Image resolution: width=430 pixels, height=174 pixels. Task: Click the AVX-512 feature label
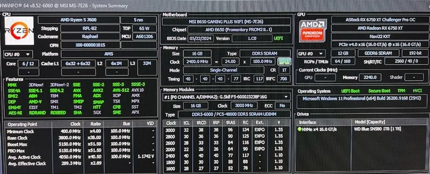(120, 90)
